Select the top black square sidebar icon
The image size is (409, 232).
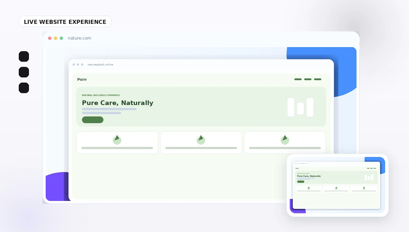(x=24, y=56)
